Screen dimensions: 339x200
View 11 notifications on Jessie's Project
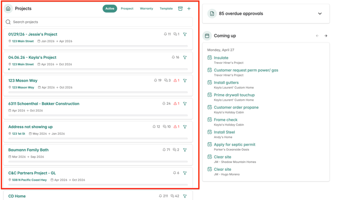(x=167, y=34)
